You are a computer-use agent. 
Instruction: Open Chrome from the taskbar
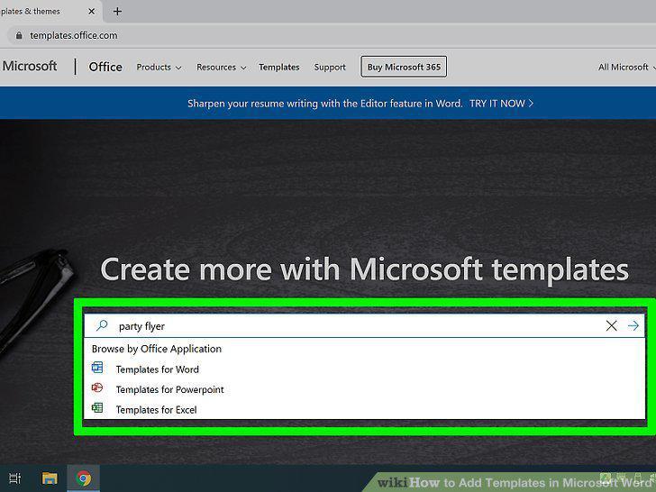(x=84, y=478)
